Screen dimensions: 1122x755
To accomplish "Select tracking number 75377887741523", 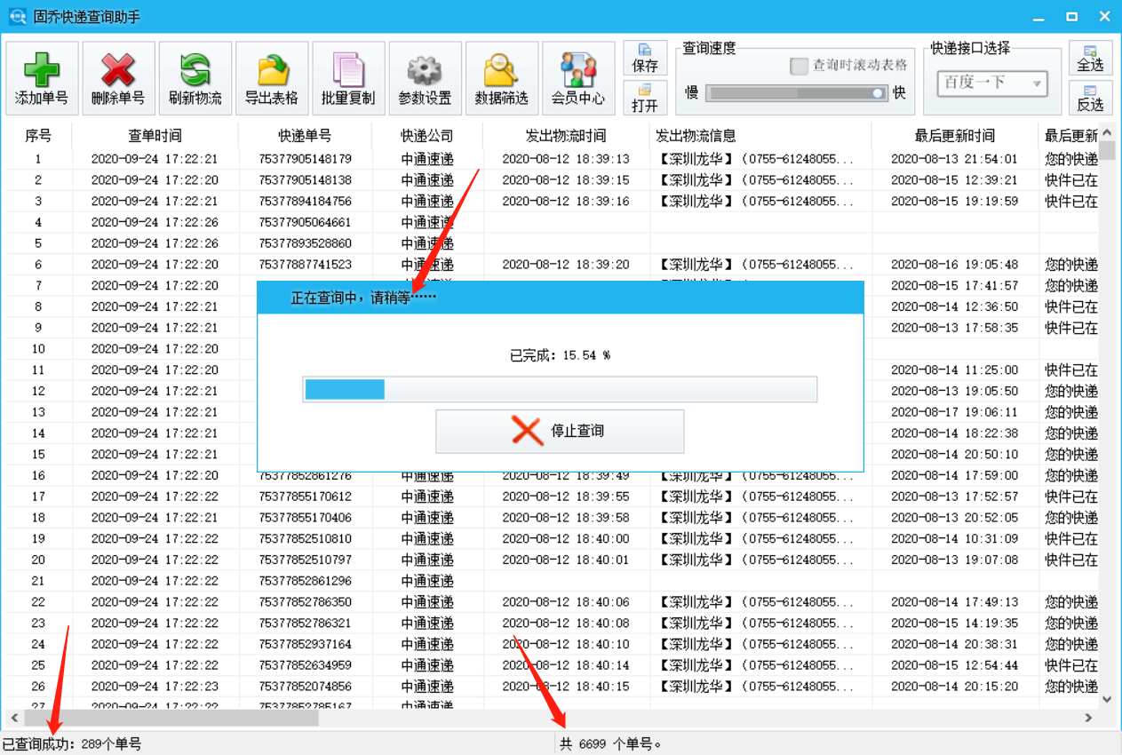I will point(305,265).
